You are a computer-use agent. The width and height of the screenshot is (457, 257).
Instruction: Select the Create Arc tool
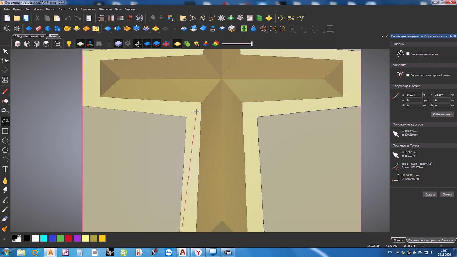pyautogui.click(x=5, y=159)
